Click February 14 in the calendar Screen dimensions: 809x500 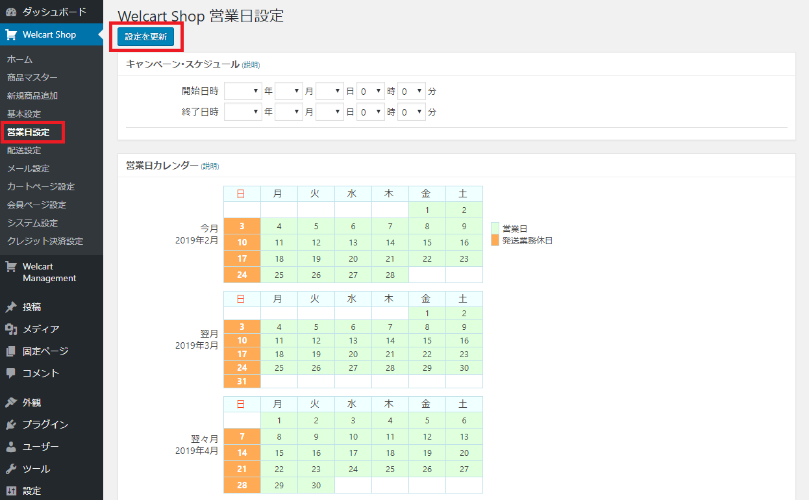pos(390,242)
